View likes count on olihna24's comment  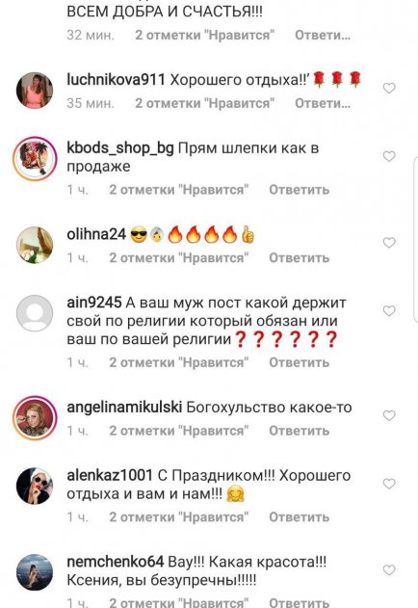(179, 258)
